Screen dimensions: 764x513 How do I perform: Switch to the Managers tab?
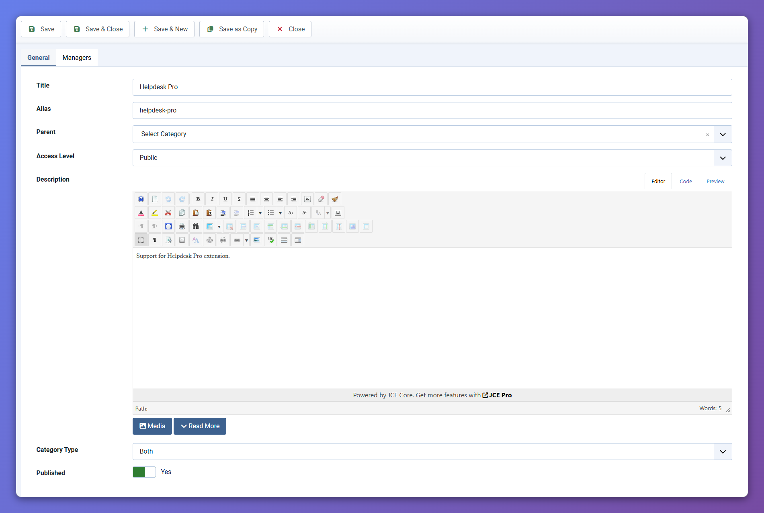coord(77,58)
